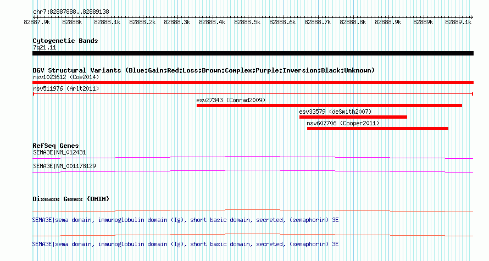The height and width of the screenshot is (261, 489).
Task: Click the 82888.7k ruler tick label
Action: click(318, 22)
